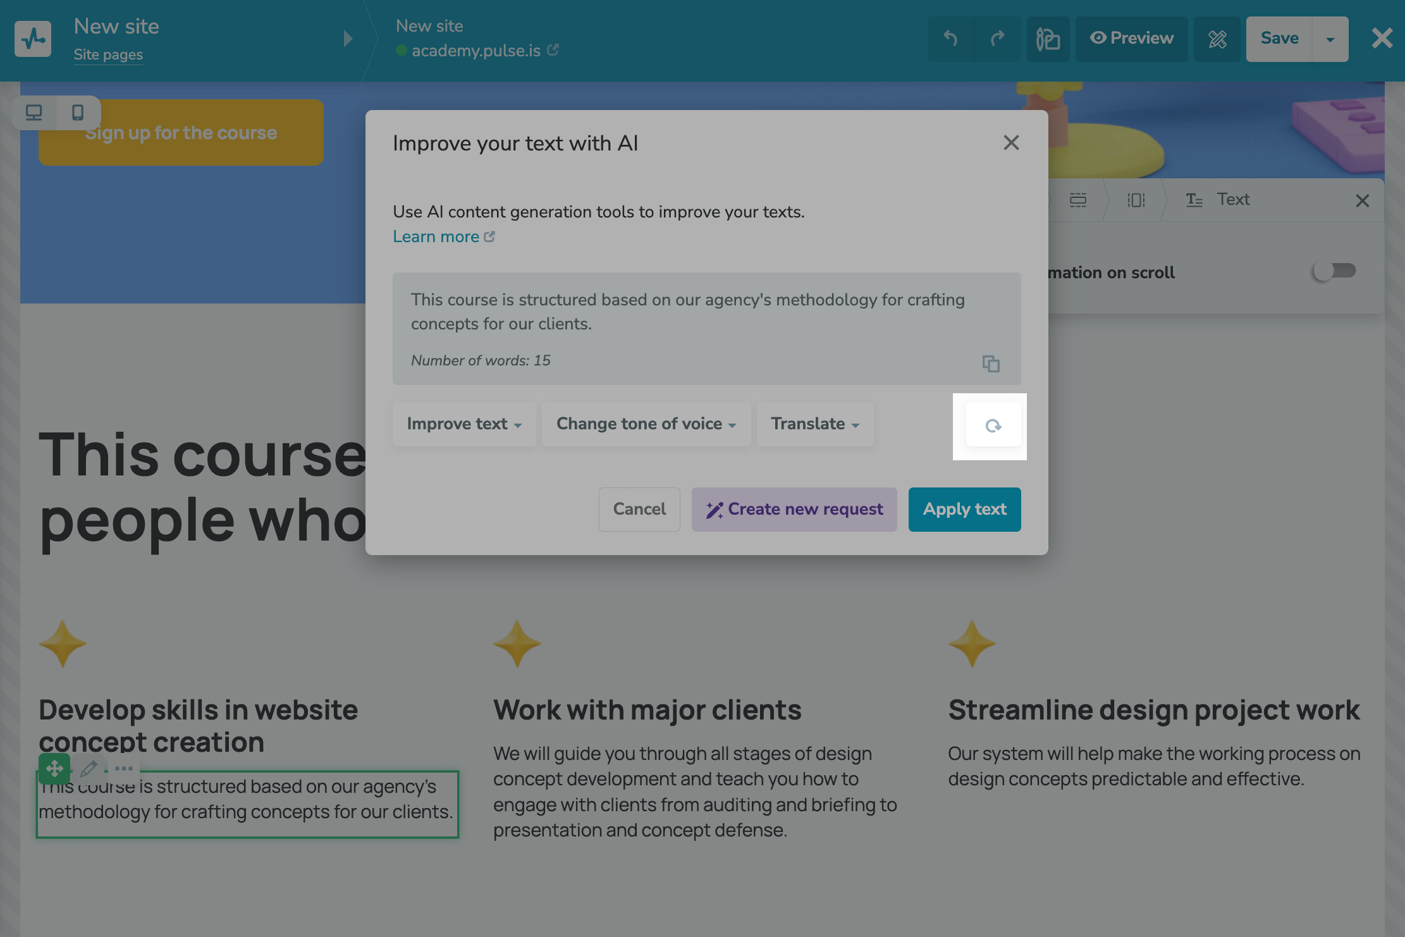Click the move handle on selected text block
The width and height of the screenshot is (1405, 937).
[x=54, y=769]
